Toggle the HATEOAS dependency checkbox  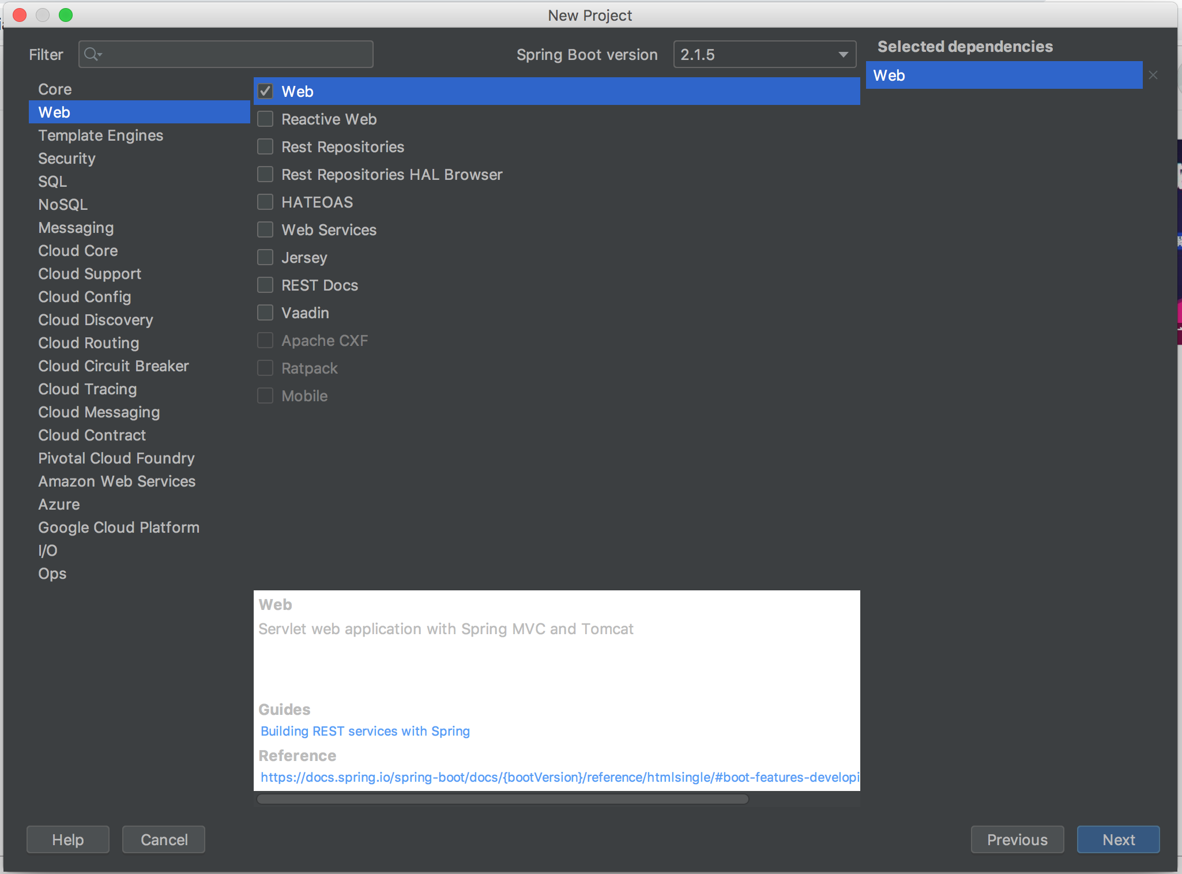pos(266,201)
